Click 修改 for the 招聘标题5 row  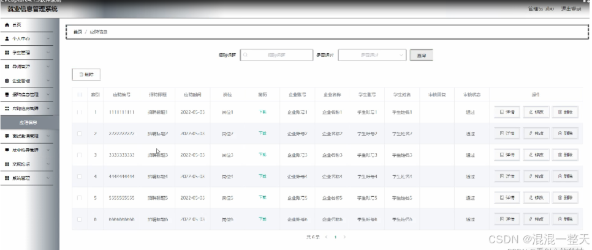pyautogui.click(x=536, y=197)
